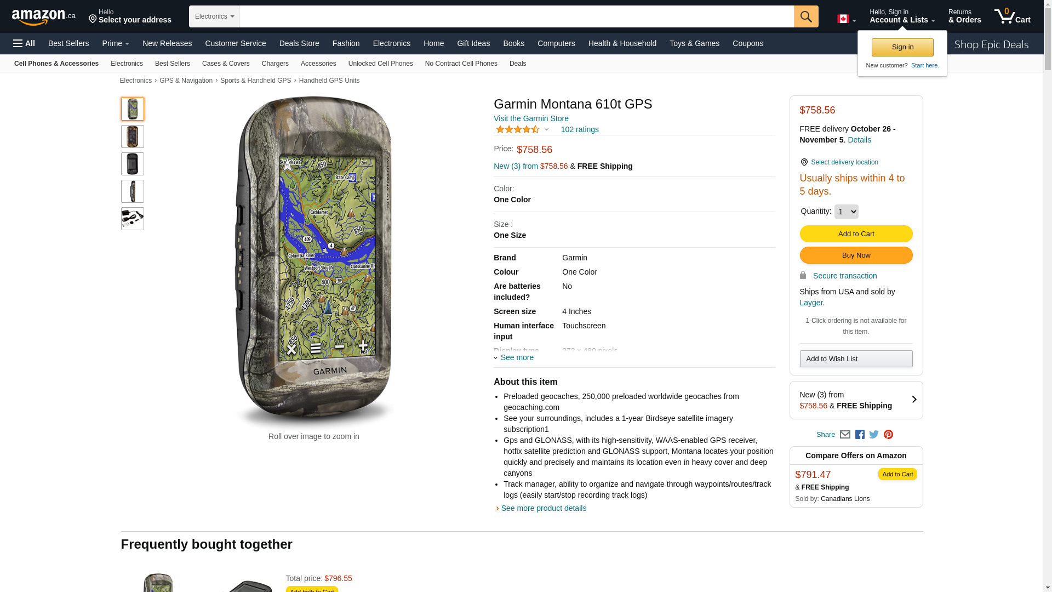Click into the search text field

516,16
